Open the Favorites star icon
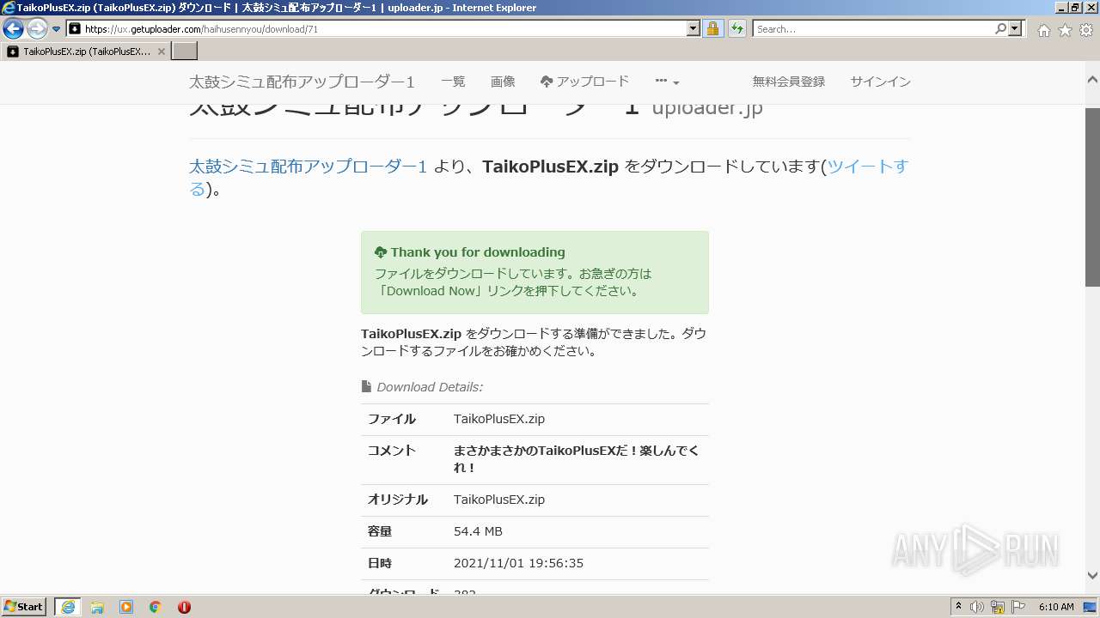The height and width of the screenshot is (618, 1100). point(1065,30)
